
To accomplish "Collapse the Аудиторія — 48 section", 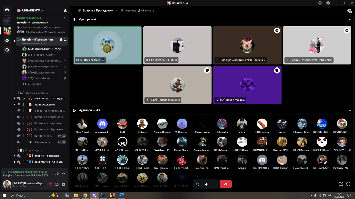I will 350,110.
